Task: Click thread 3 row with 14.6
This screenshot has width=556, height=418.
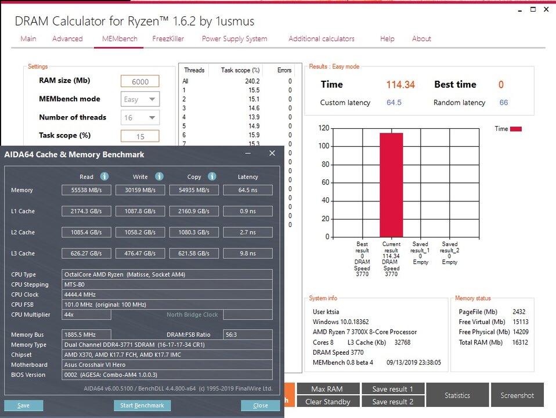Action: pos(239,108)
